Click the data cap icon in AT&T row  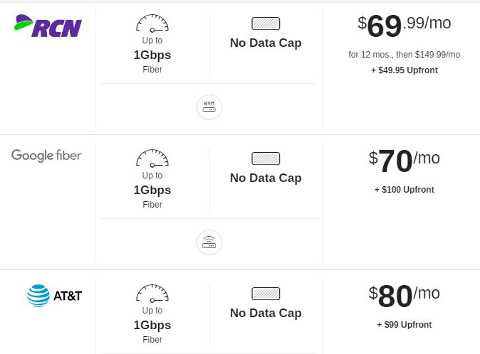(x=266, y=294)
